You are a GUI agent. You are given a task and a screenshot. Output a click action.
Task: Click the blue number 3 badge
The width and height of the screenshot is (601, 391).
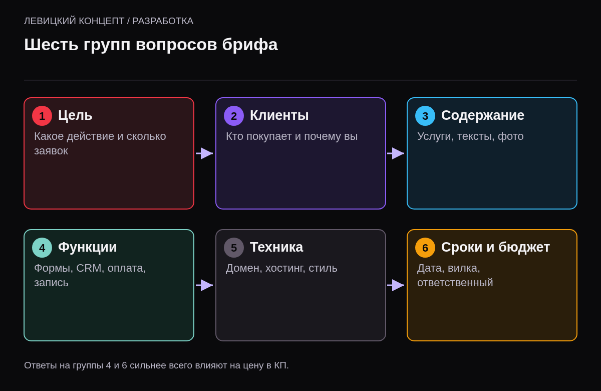pyautogui.click(x=425, y=116)
